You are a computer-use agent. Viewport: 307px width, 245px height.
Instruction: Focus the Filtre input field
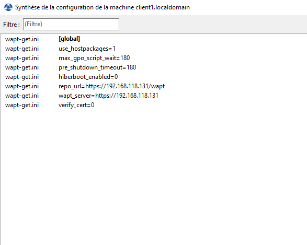coord(71,24)
